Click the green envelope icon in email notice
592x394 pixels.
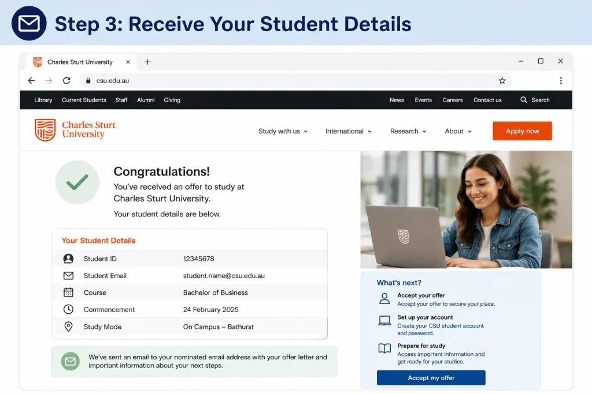point(70,362)
